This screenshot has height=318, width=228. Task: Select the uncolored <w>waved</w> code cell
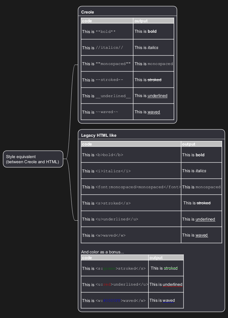pyautogui.click(x=131, y=235)
